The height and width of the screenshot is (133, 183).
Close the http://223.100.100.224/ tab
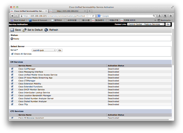point(85,11)
